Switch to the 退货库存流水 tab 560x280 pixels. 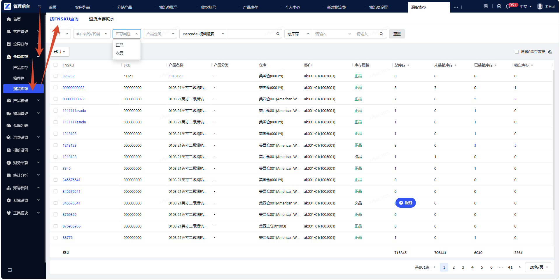[101, 19]
